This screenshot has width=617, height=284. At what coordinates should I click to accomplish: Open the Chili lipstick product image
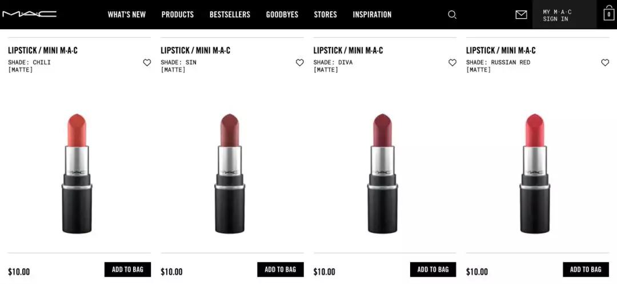pos(77,174)
